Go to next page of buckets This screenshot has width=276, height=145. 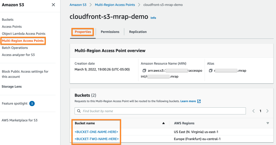coord(267,111)
